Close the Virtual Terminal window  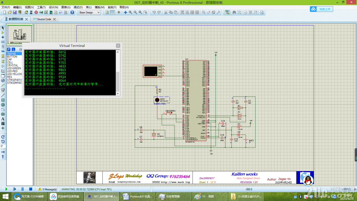coord(118,46)
